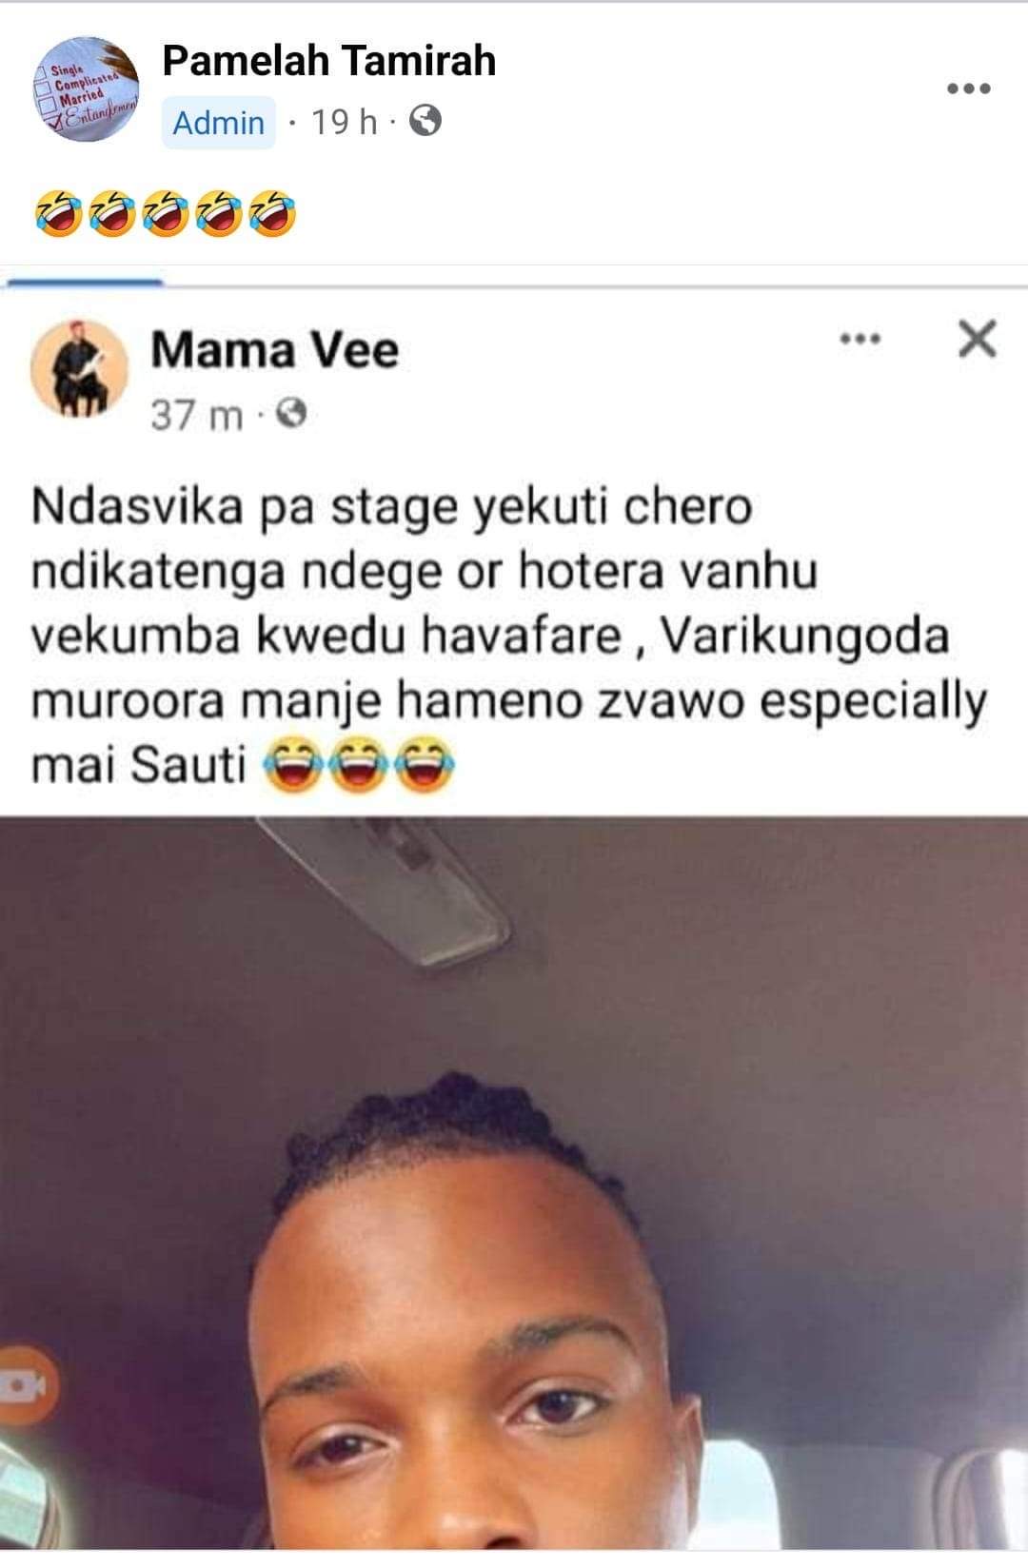This screenshot has width=1028, height=1567.
Task: Click the Pamelah Tamirah name link
Action: point(329,61)
